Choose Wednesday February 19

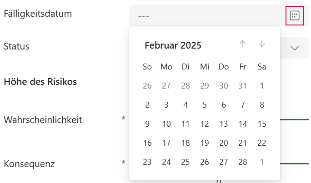[205, 143]
